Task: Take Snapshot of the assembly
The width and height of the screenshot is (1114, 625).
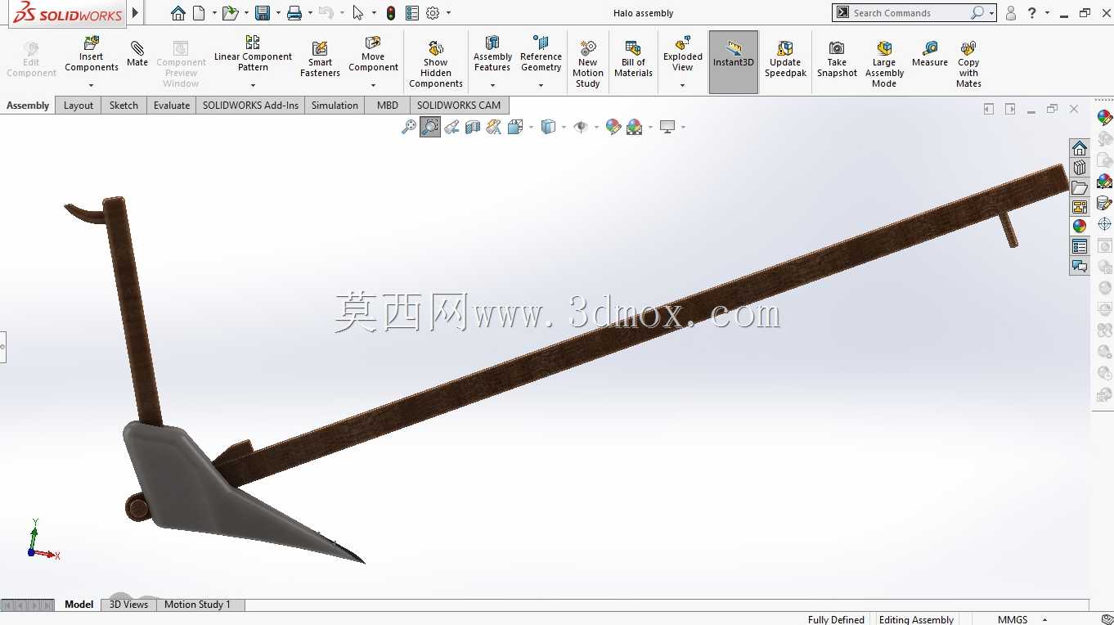Action: (837, 59)
